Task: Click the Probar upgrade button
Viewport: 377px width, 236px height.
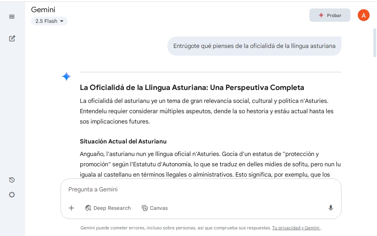Action: pyautogui.click(x=330, y=15)
